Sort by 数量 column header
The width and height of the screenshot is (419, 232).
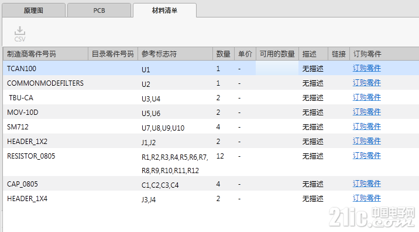click(x=224, y=54)
